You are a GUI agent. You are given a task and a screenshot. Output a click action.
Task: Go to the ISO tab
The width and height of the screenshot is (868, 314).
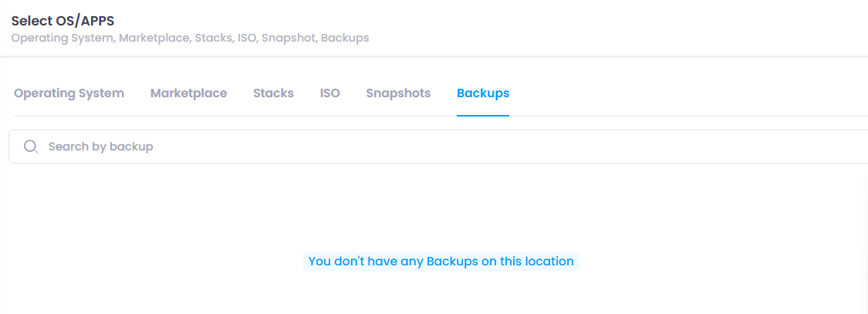pos(330,93)
